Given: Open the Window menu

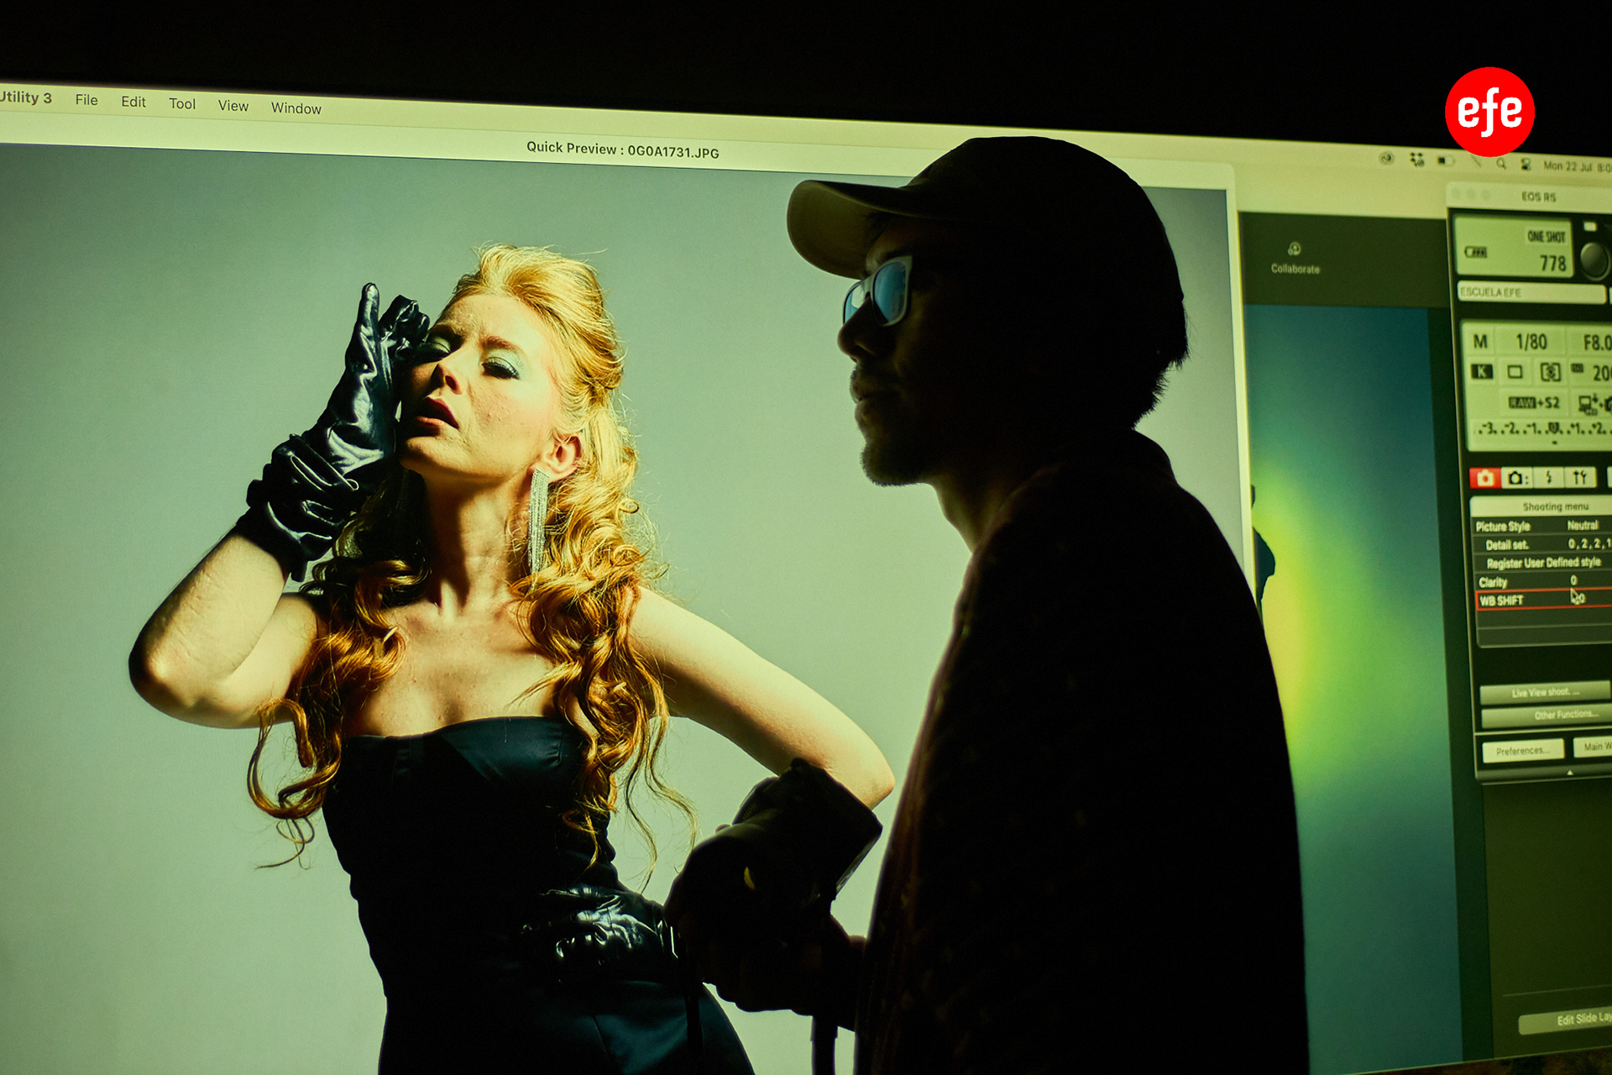Looking at the screenshot, I should pyautogui.click(x=296, y=107).
